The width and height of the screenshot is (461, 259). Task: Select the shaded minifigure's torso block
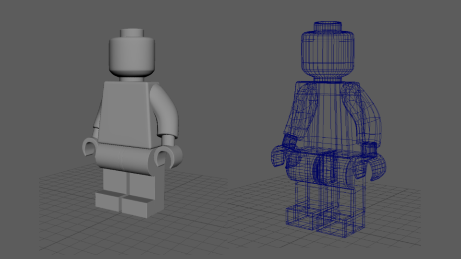[129, 114]
